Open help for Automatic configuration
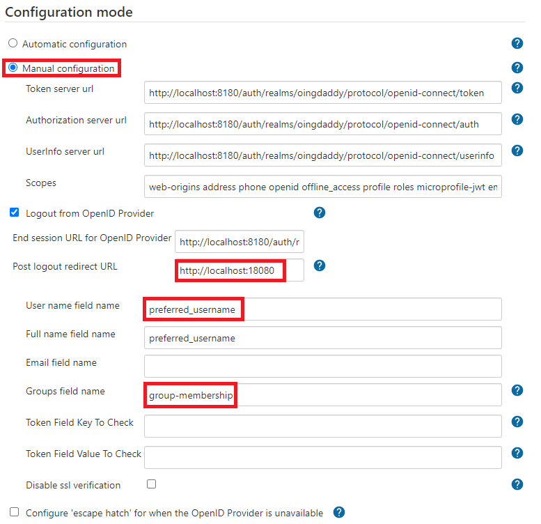This screenshot has height=524, width=541. click(x=517, y=43)
